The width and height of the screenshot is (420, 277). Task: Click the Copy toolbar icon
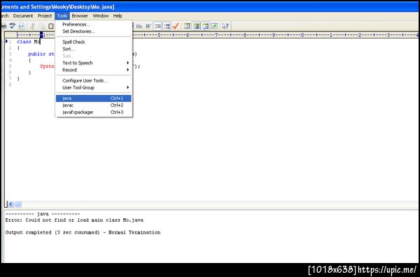(42, 26)
